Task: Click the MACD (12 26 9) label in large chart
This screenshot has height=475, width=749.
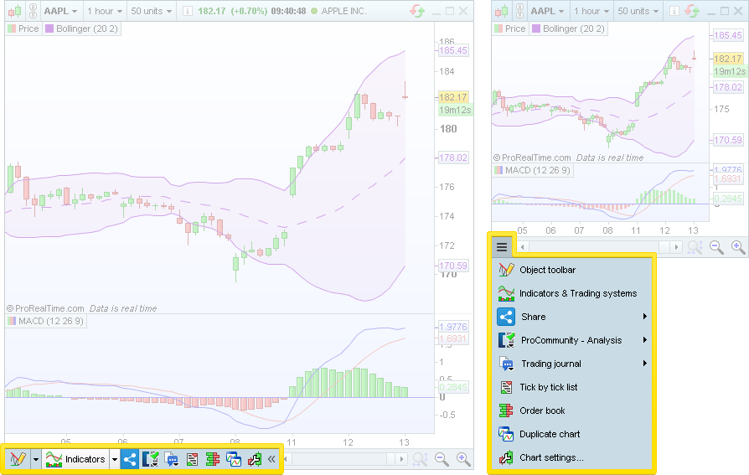Action: pos(42,321)
